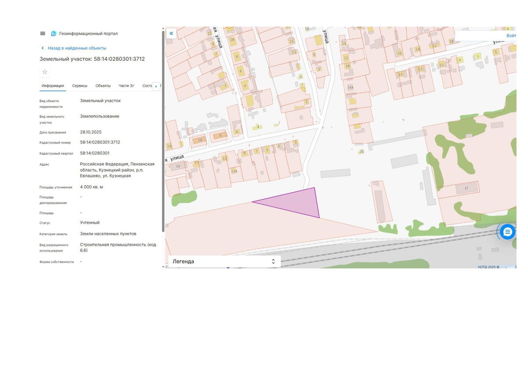Open the Части ЗУ tab
The height and width of the screenshot is (374, 528).
click(126, 86)
